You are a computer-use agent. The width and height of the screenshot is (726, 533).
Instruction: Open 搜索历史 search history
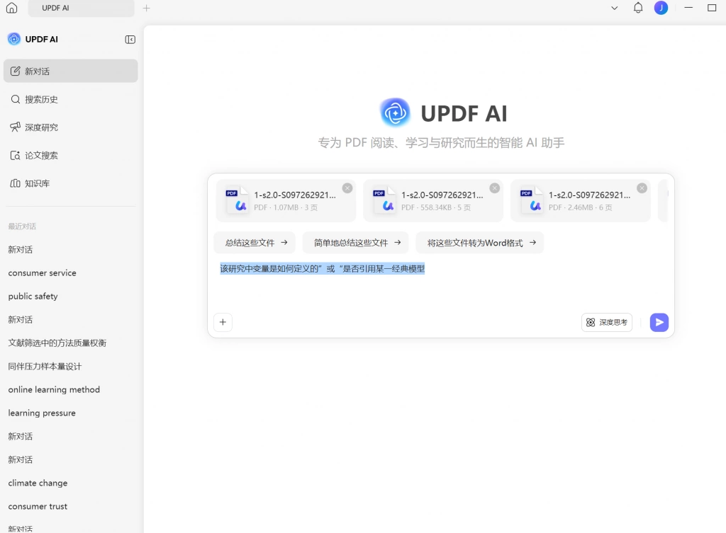70,99
